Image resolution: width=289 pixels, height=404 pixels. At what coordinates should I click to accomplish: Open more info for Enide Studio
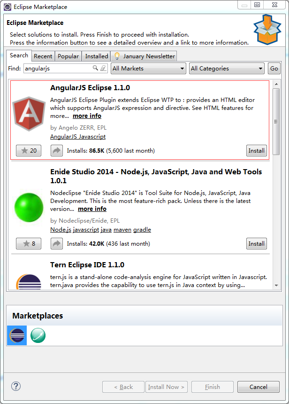(x=92, y=209)
